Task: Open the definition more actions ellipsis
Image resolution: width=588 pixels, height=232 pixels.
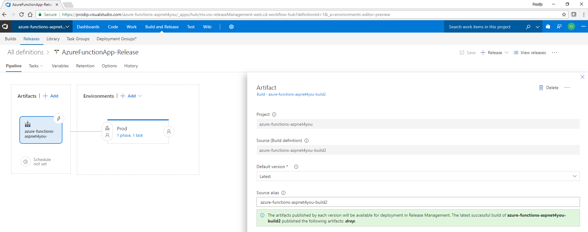Action: pos(554,53)
